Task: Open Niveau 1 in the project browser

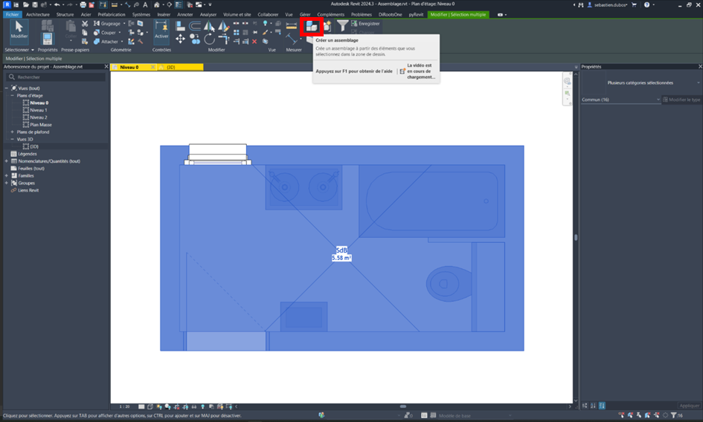Action: pyautogui.click(x=39, y=110)
